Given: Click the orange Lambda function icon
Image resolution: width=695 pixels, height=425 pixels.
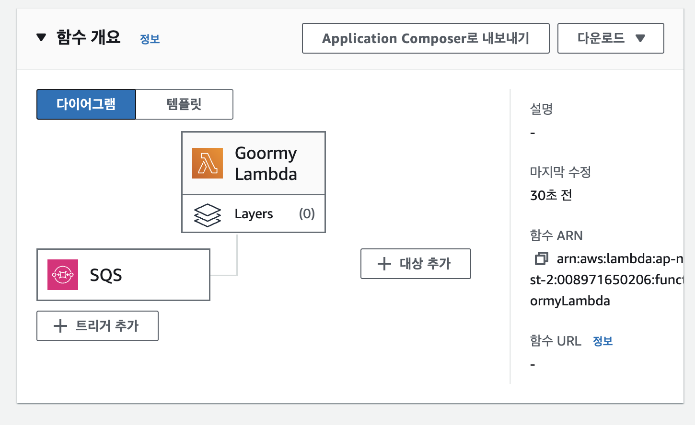Looking at the screenshot, I should point(207,163).
